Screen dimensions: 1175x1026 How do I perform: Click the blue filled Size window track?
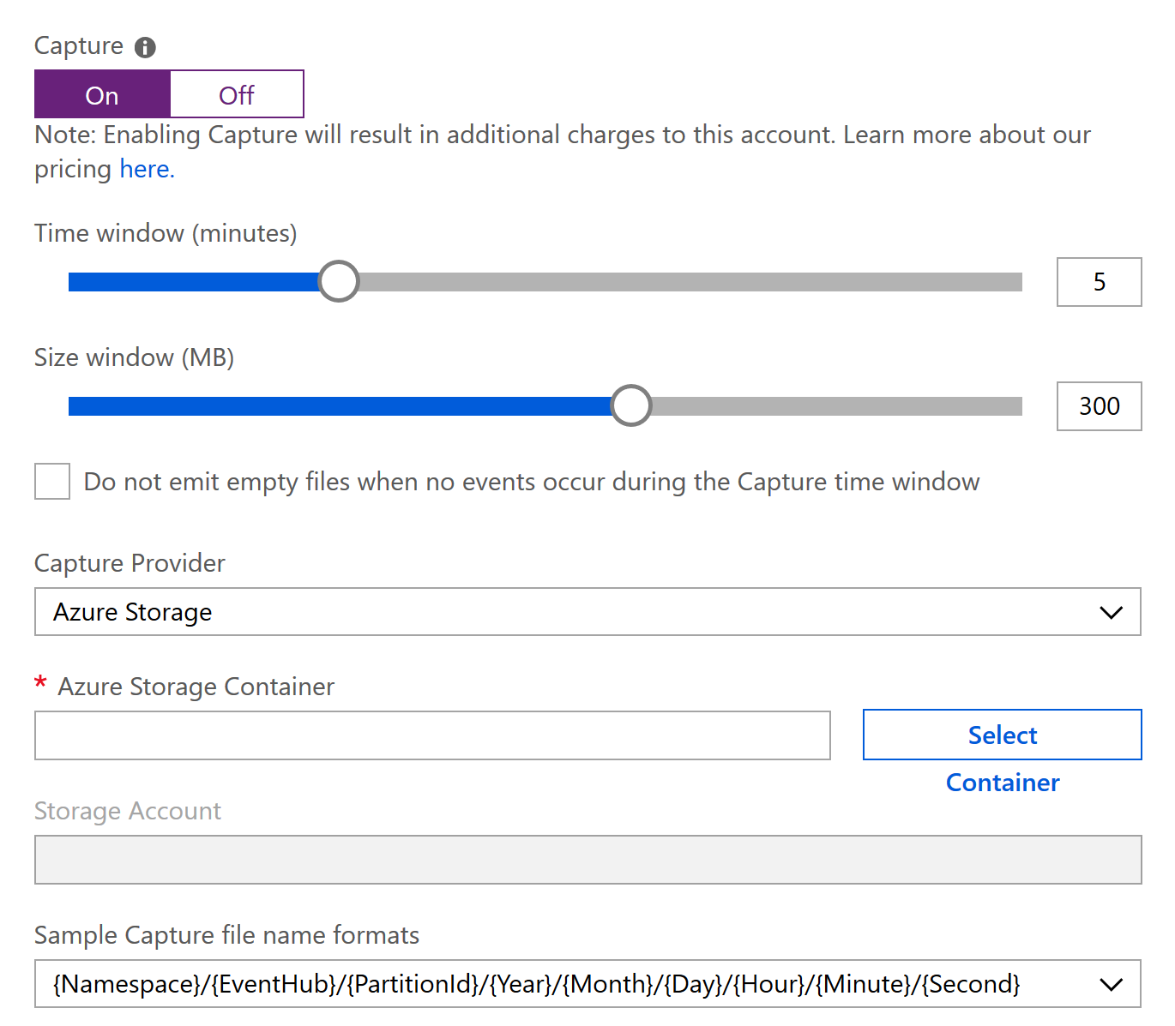click(340, 406)
